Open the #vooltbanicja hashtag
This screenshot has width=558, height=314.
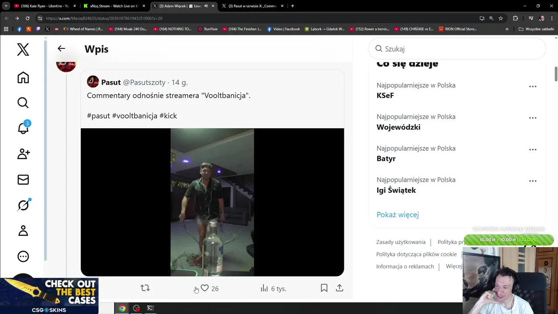(x=135, y=116)
